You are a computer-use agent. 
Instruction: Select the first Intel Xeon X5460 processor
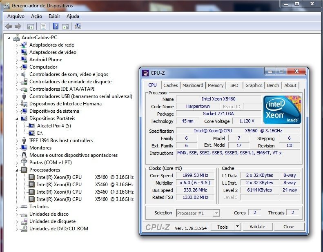85,177
